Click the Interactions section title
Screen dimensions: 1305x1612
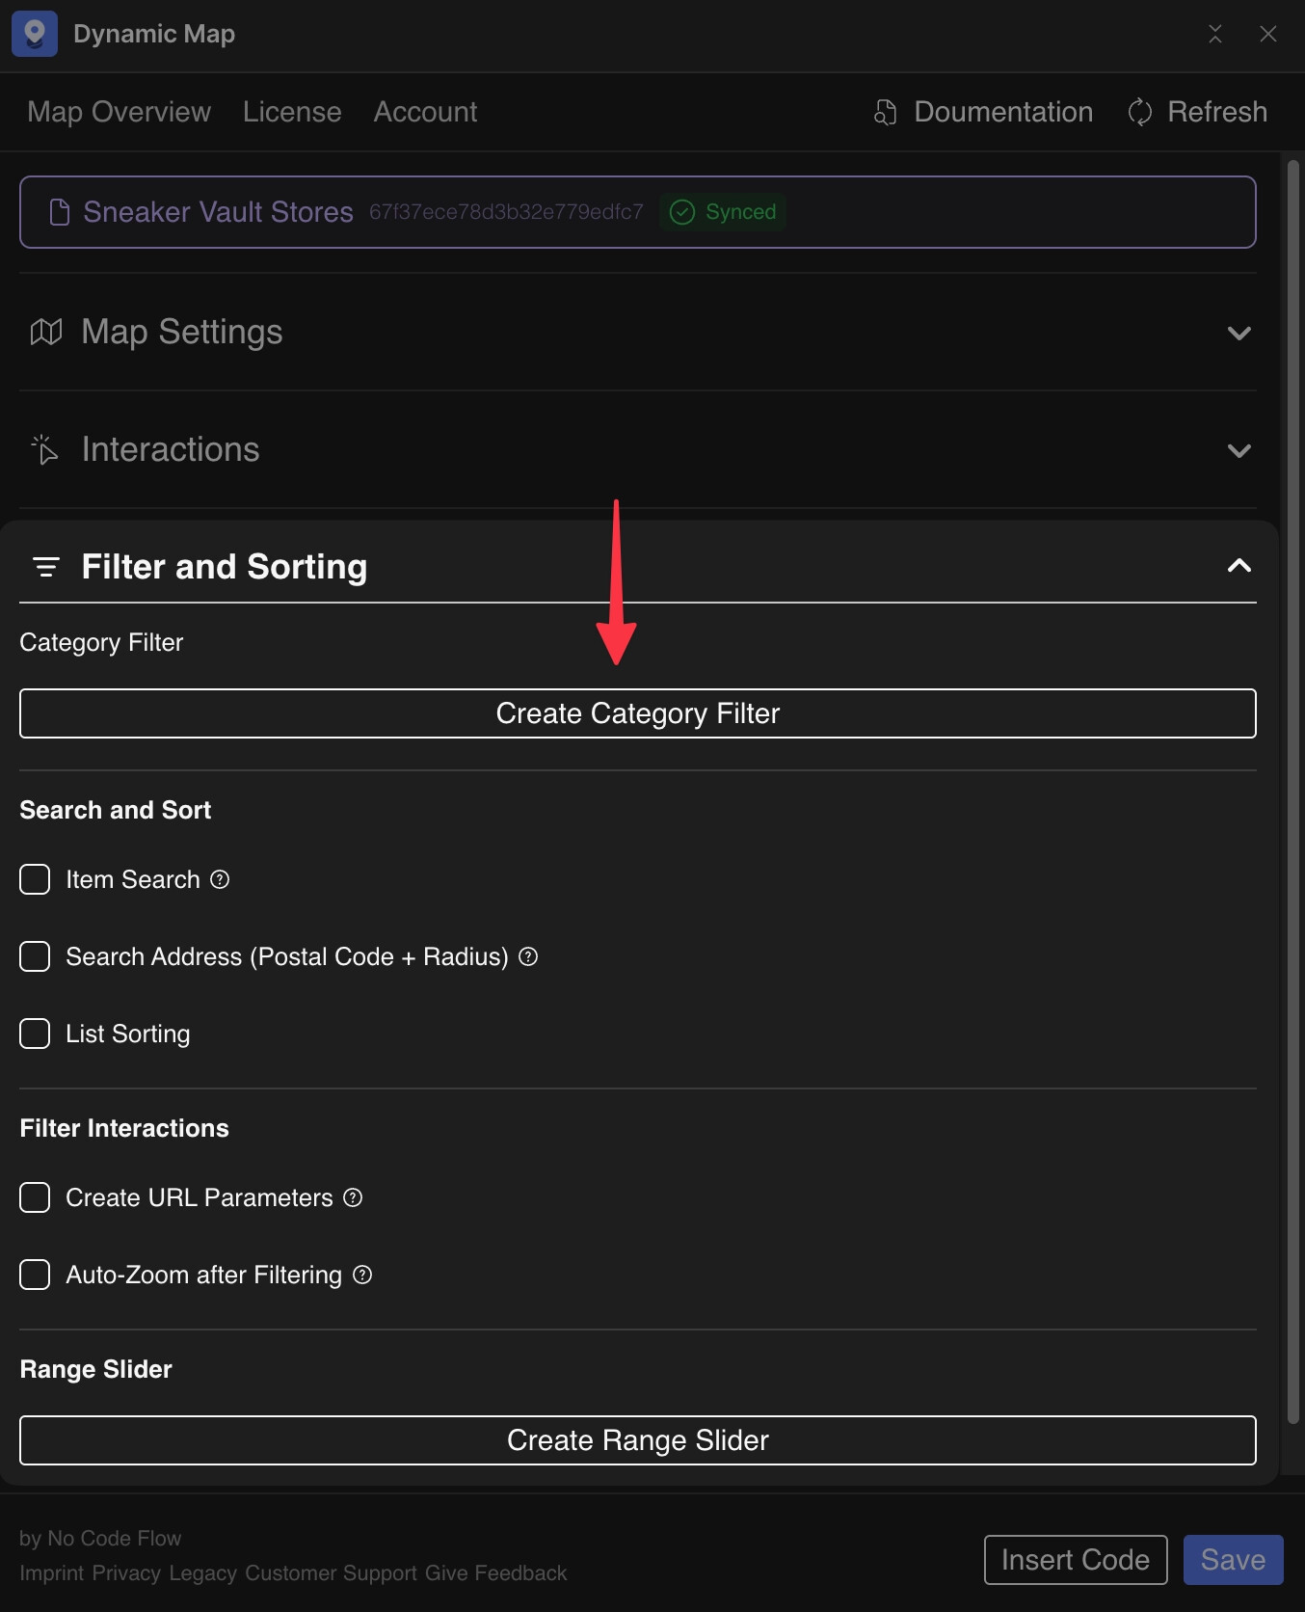171,449
